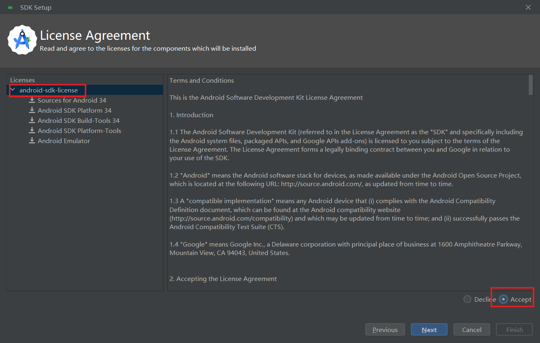Close the SDK Setup window
540x343 pixels.
[528, 7]
